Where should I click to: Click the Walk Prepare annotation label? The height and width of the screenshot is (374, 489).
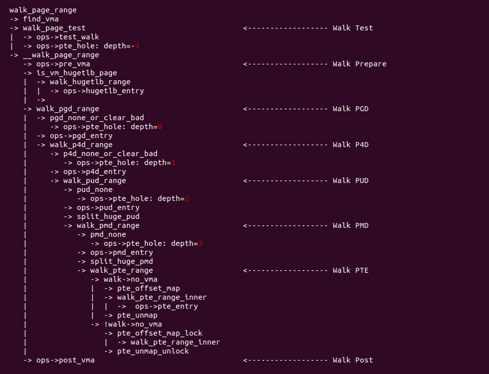[359, 64]
